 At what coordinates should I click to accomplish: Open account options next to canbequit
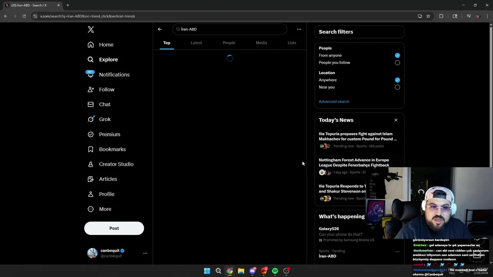(x=145, y=253)
